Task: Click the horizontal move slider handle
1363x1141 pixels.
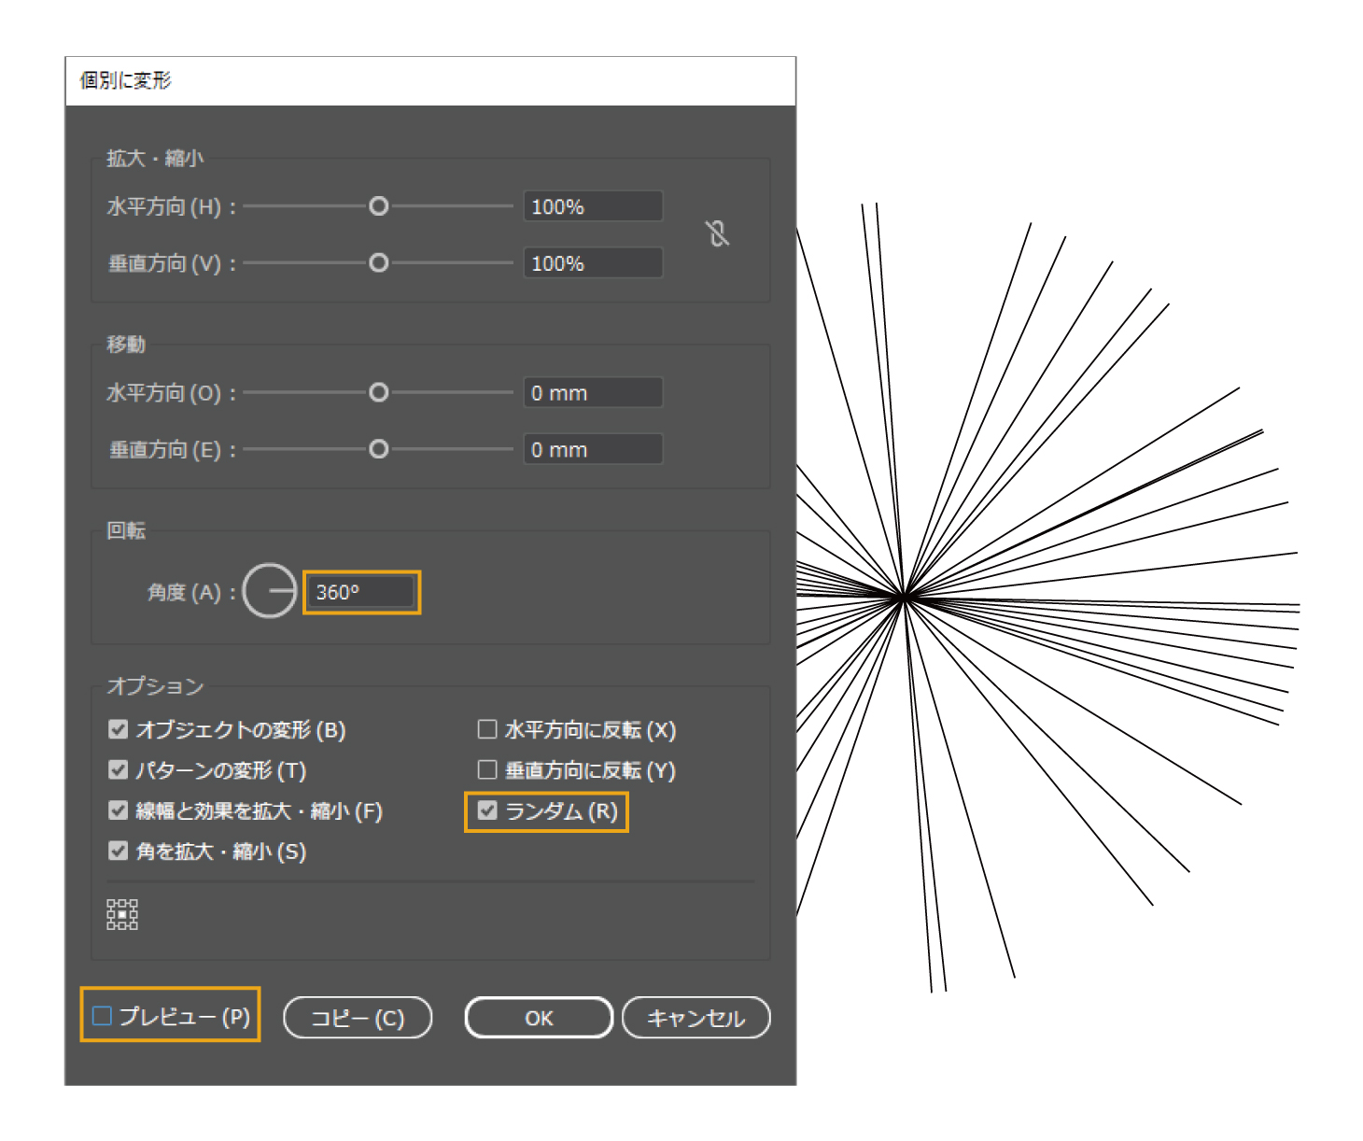Action: (378, 392)
